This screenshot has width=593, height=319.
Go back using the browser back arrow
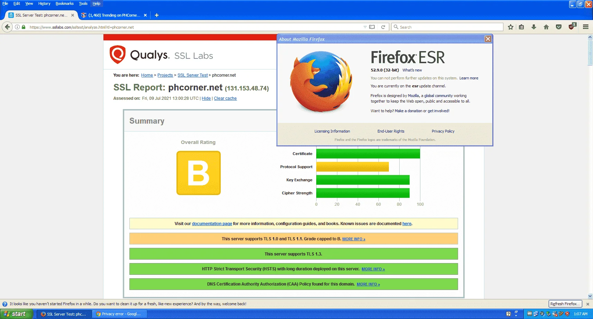pyautogui.click(x=7, y=27)
